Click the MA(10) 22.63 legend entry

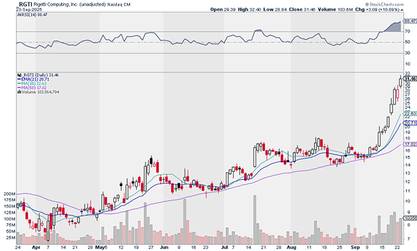pyautogui.click(x=32, y=83)
